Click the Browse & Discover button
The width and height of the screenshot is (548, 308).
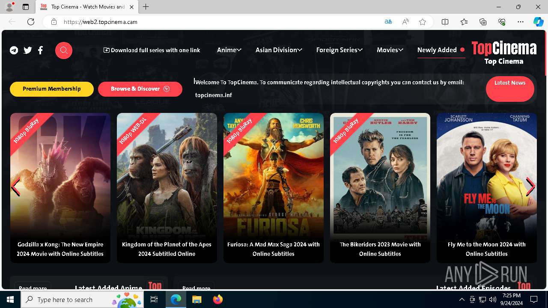coord(140,89)
